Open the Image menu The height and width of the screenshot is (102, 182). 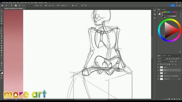pyautogui.click(x=10, y=3)
